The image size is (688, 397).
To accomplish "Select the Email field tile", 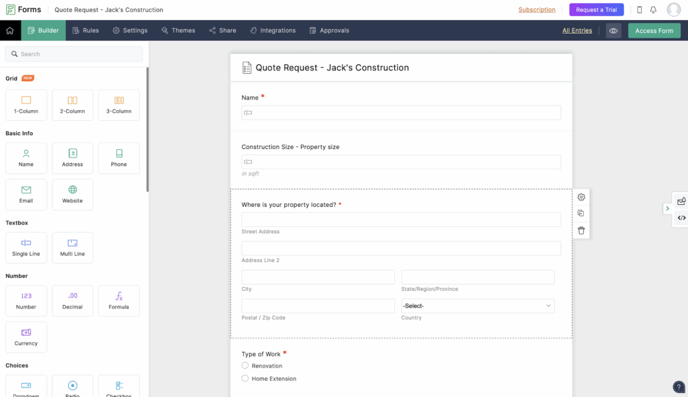I will pos(26,195).
